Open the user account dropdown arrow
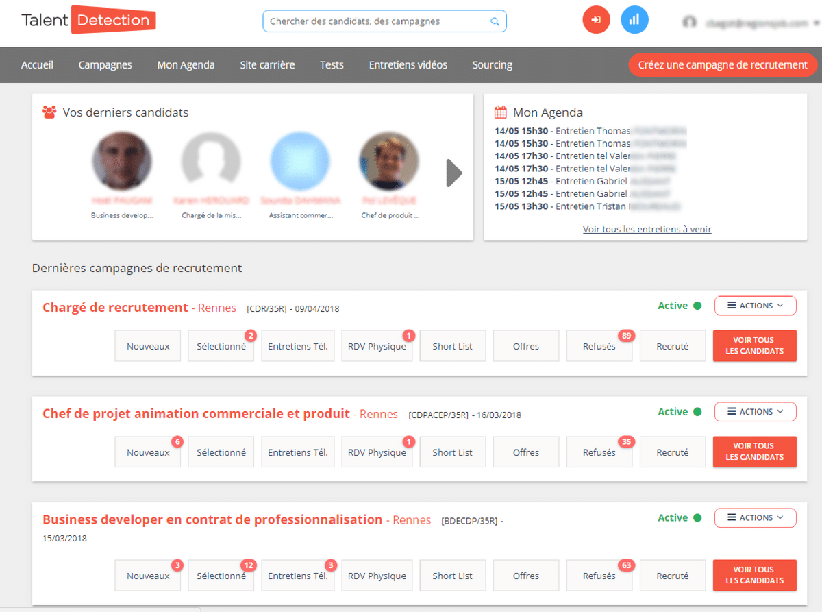822x612 pixels. pos(817,23)
